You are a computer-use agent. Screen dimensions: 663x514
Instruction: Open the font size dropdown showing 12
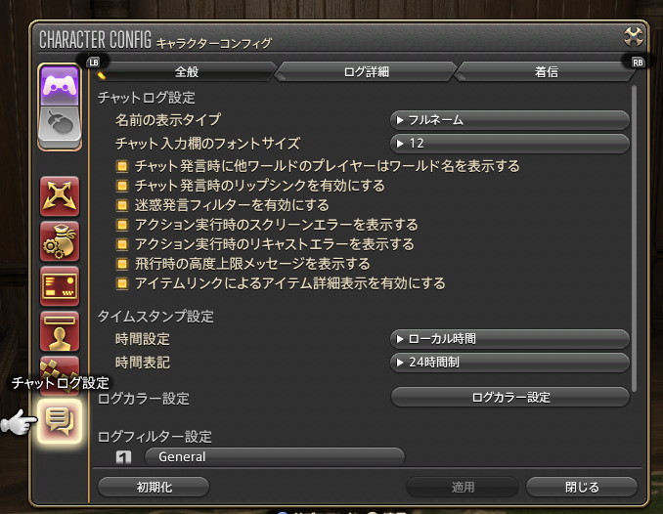(509, 144)
